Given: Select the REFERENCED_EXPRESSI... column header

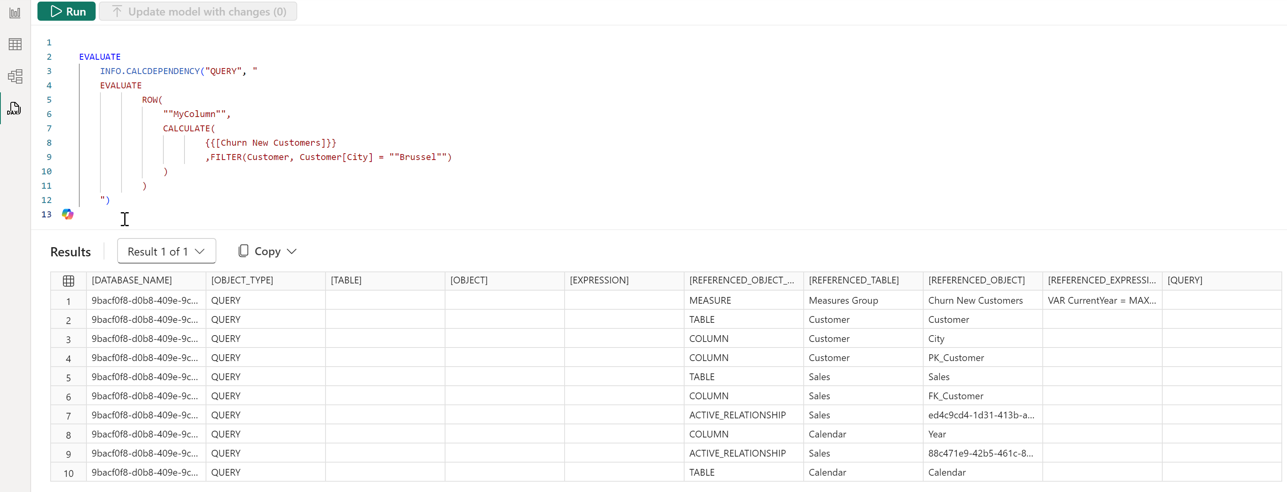Looking at the screenshot, I should point(1102,280).
